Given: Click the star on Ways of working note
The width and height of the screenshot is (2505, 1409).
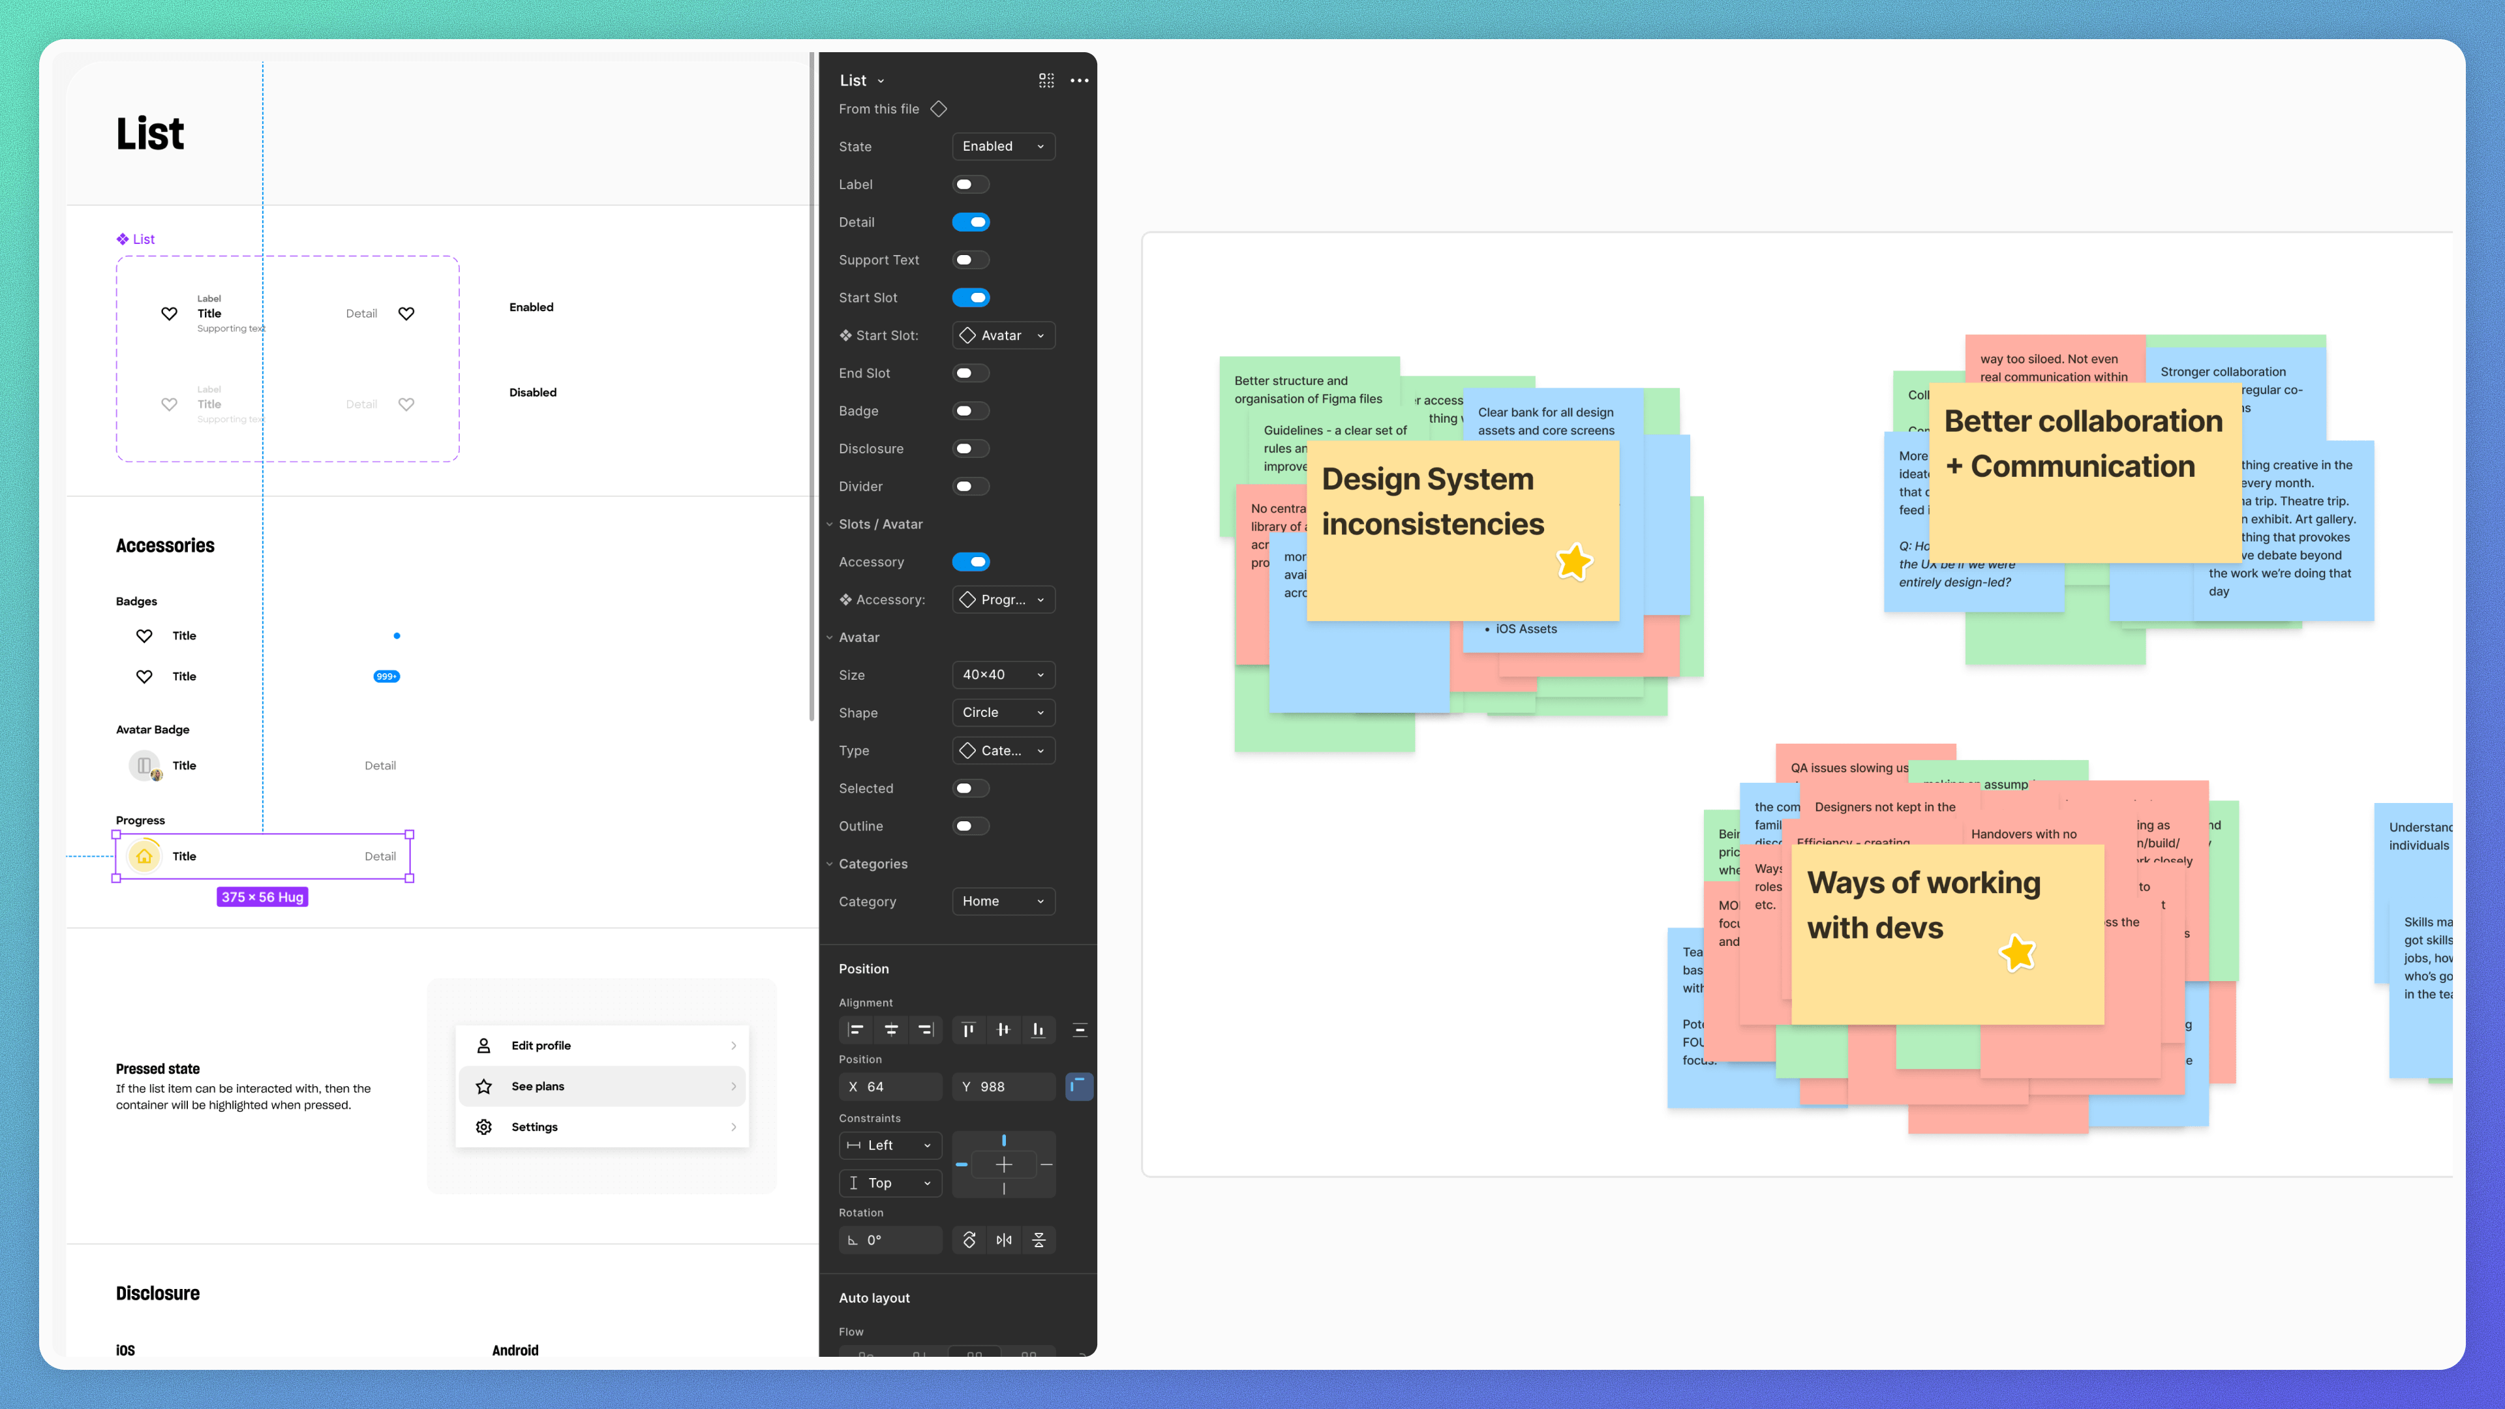Looking at the screenshot, I should 2018,953.
